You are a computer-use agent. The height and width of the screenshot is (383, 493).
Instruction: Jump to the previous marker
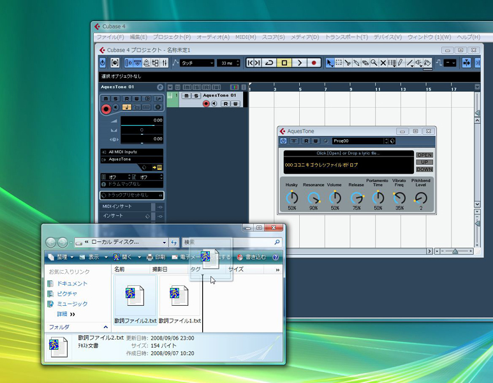(250, 63)
